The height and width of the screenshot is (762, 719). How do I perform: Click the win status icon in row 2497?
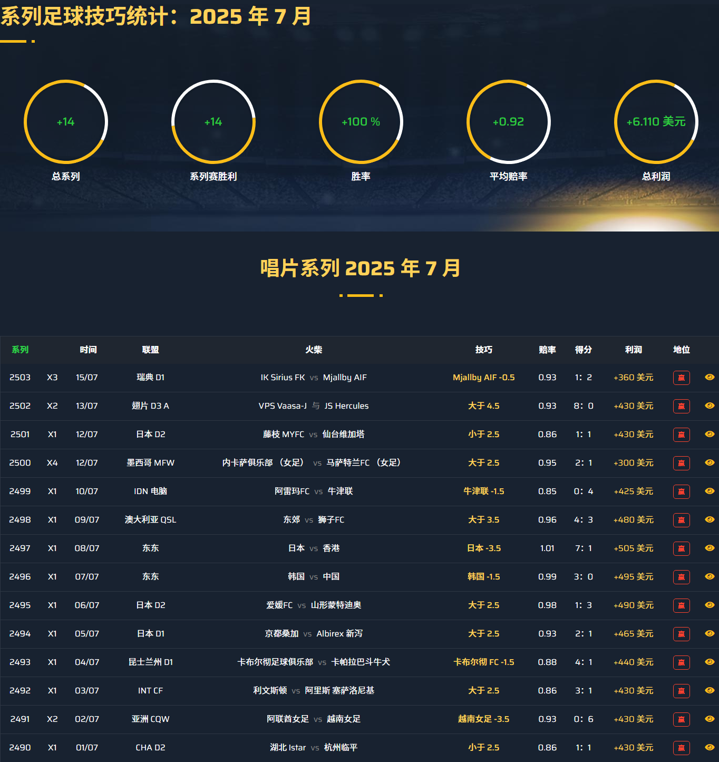point(681,548)
